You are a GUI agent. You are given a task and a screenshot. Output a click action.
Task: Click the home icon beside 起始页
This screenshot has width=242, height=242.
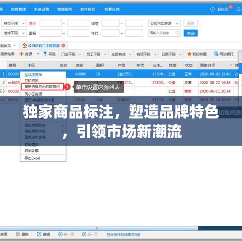coord(212,9)
